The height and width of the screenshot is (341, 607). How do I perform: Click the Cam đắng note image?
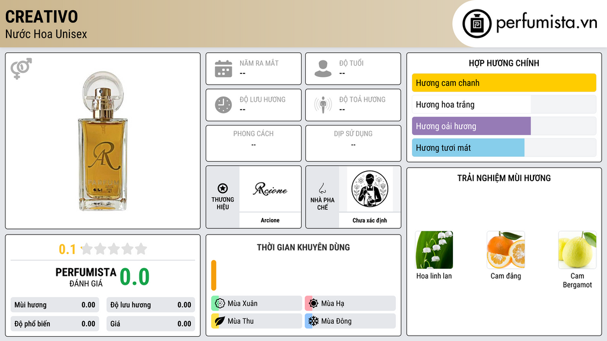coord(506,250)
